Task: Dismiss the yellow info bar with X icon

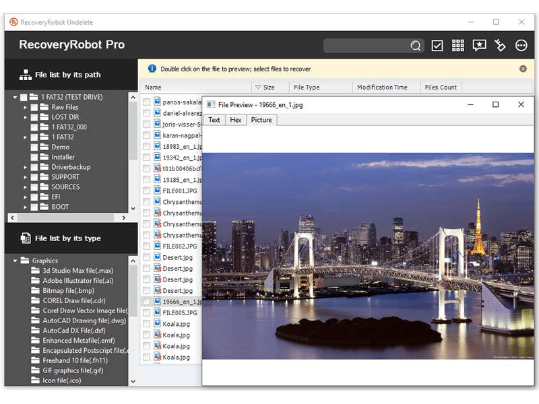Action: (523, 69)
